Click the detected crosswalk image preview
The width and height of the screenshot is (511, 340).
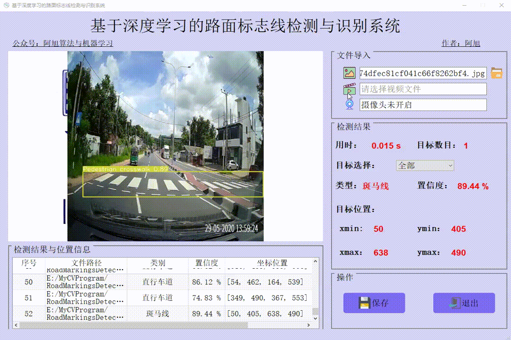pos(165,146)
